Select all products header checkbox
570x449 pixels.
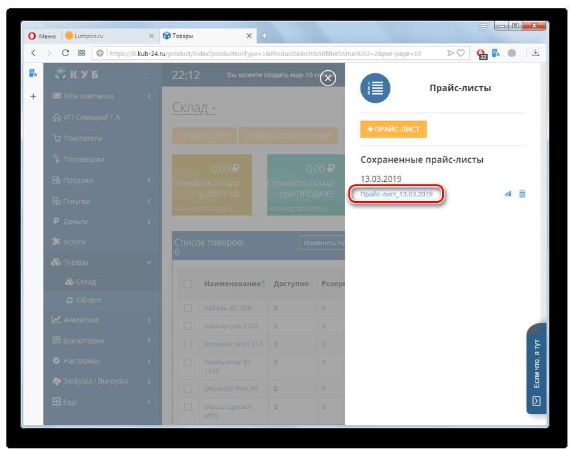(188, 284)
